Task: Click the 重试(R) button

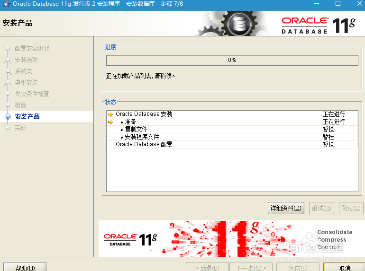Action: coord(321,208)
